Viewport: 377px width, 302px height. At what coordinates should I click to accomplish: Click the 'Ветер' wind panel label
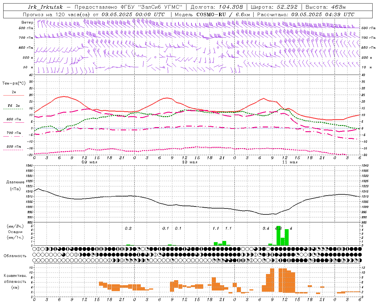[27, 22]
